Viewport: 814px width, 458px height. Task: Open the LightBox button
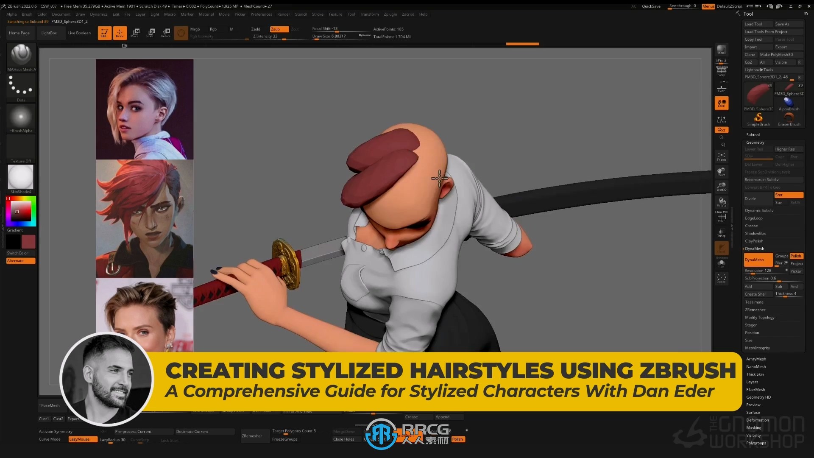(x=49, y=33)
